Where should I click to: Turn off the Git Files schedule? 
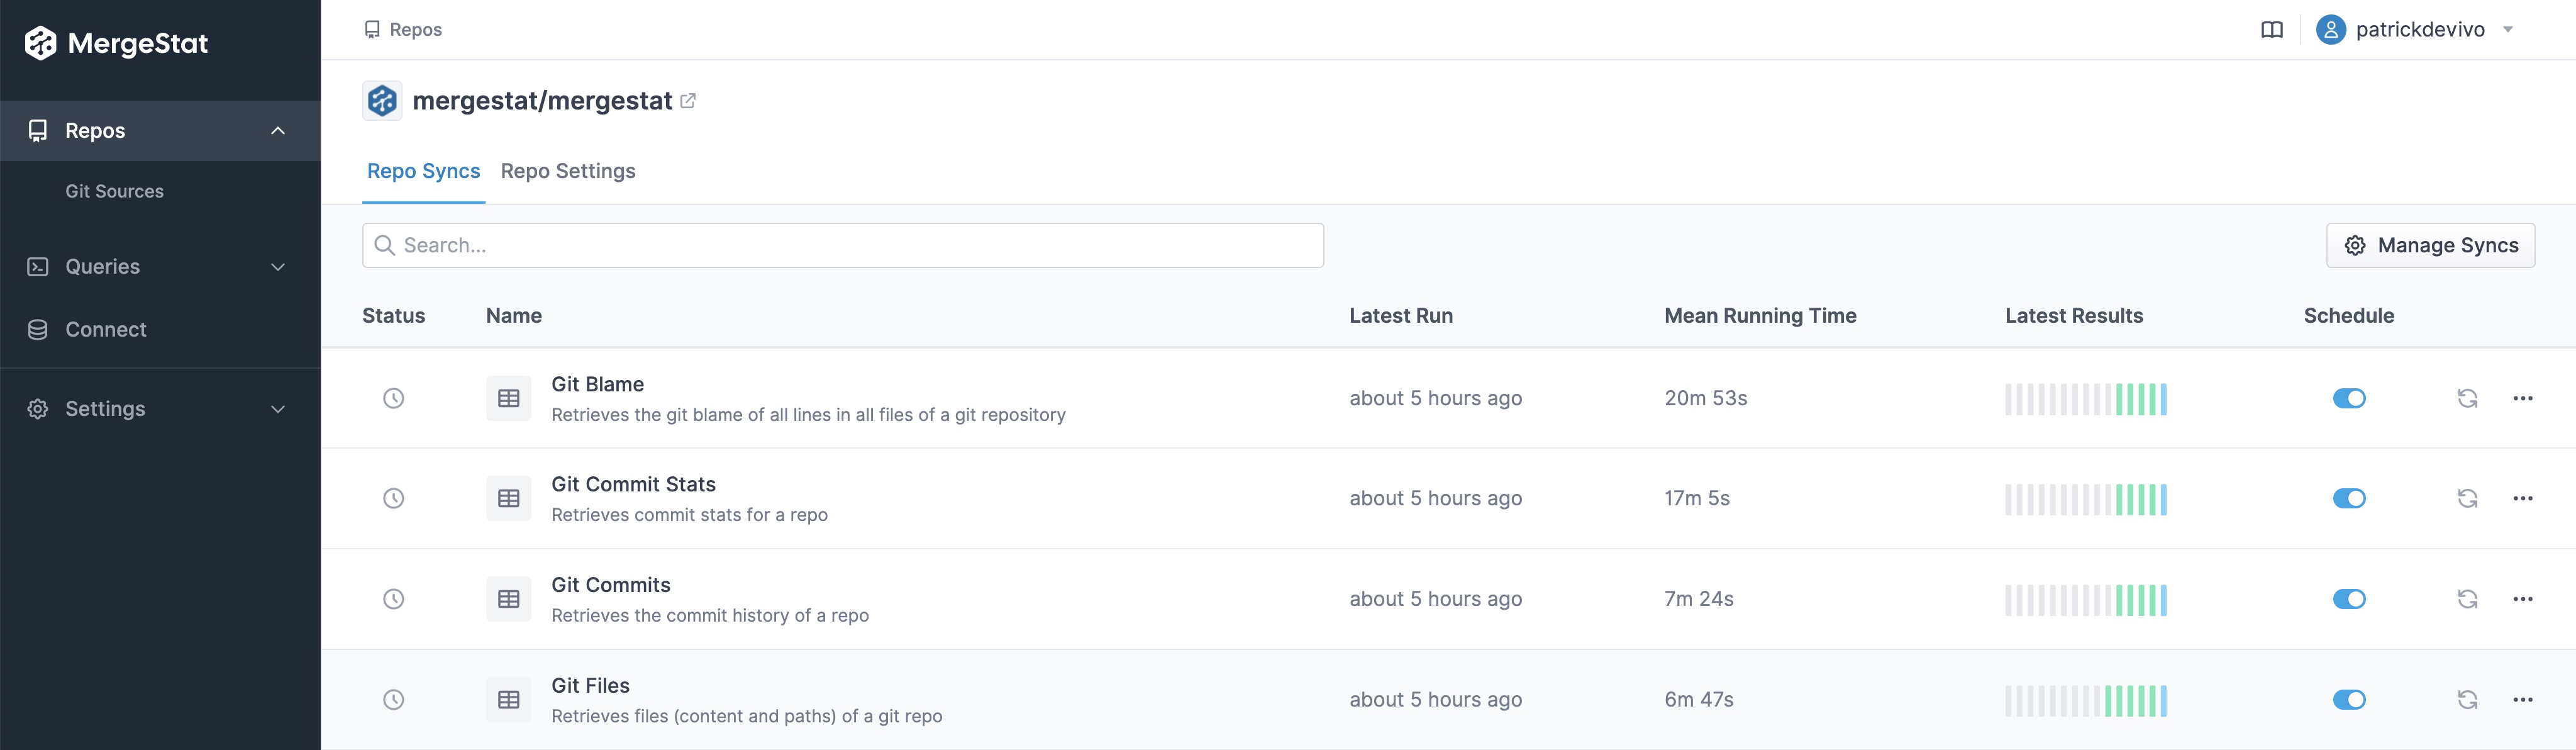(x=2349, y=700)
